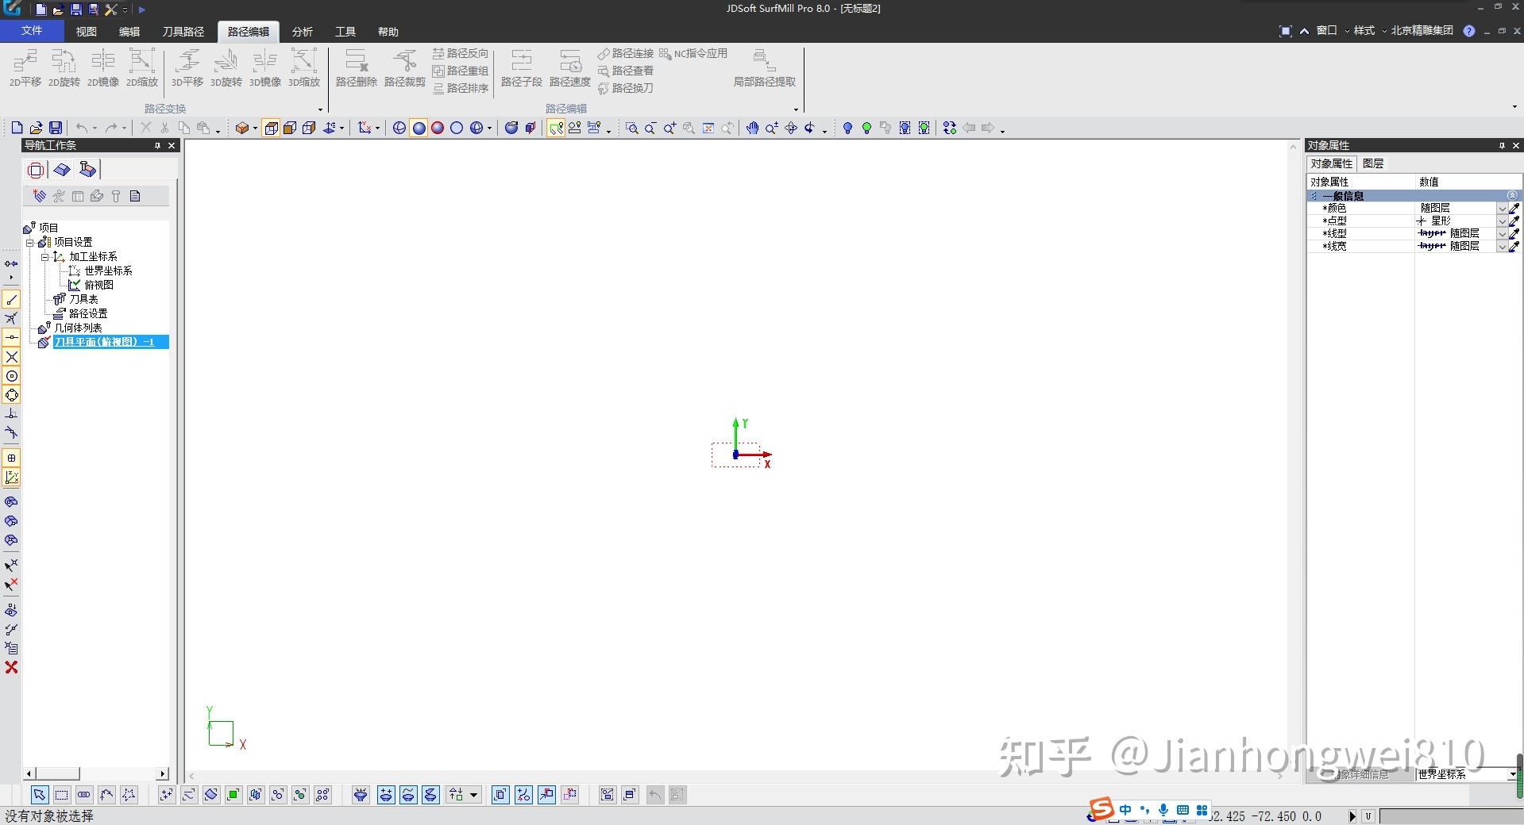The image size is (1524, 825).
Task: Click the blue light bulb toolbar icon
Action: tap(847, 128)
